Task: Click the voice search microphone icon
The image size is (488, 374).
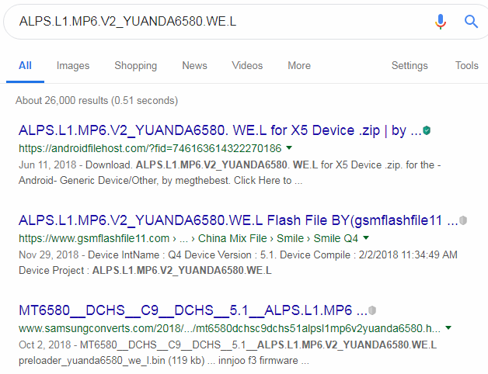Action: point(440,22)
